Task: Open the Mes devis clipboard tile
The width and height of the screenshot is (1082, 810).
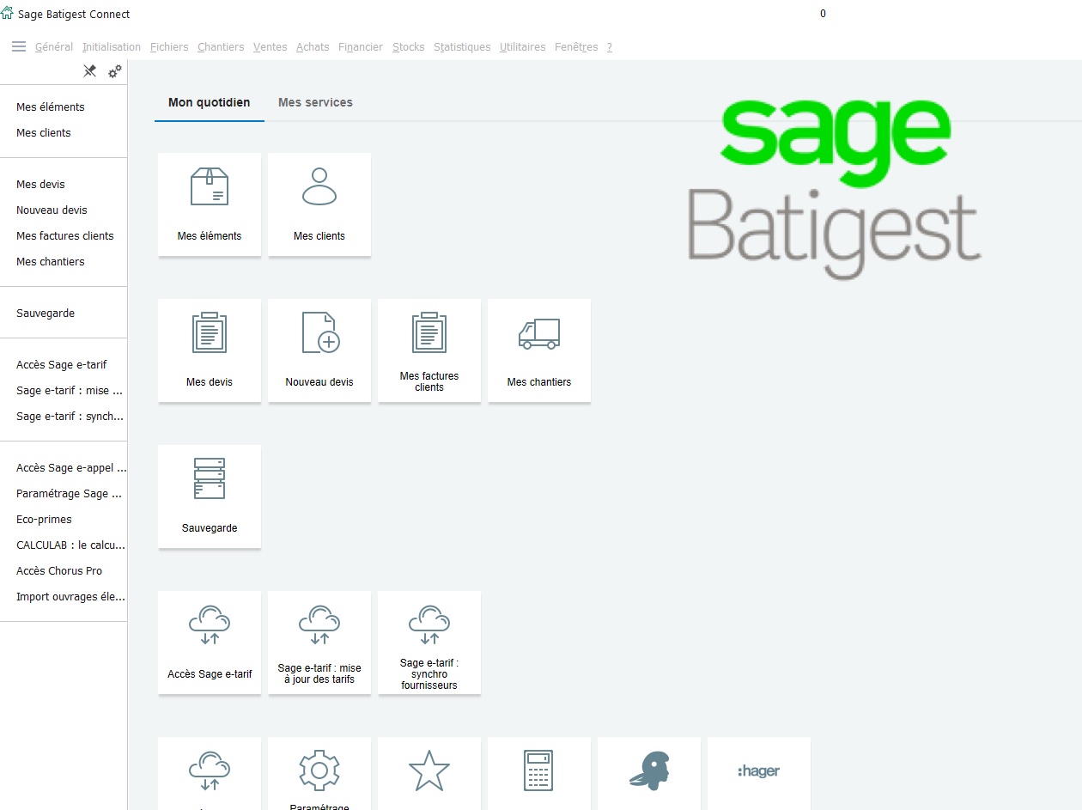Action: click(210, 350)
